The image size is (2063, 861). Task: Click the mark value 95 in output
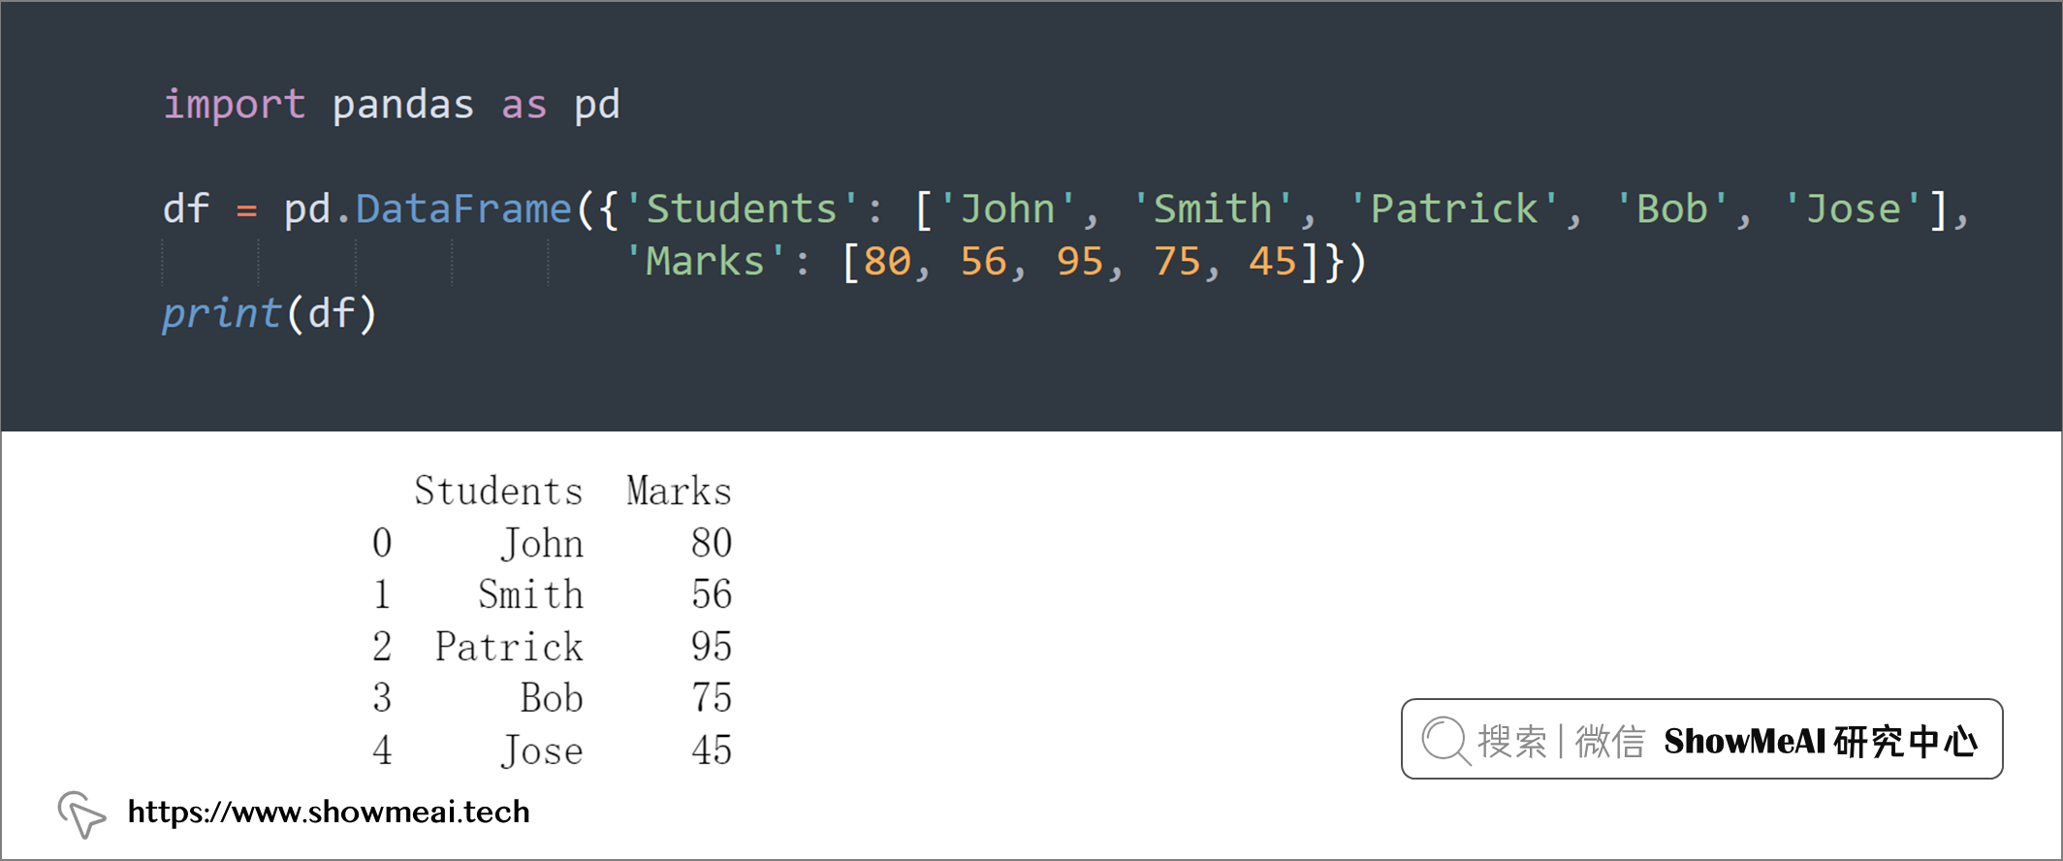coord(712,647)
